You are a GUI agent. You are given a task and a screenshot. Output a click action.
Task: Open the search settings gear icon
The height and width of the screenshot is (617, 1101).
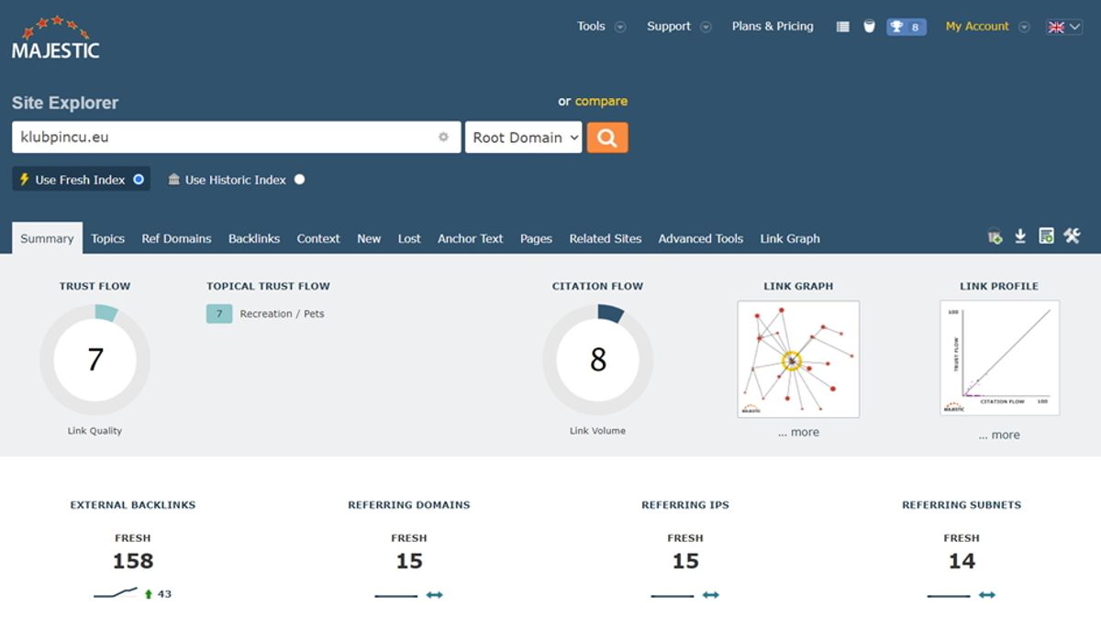coord(443,138)
